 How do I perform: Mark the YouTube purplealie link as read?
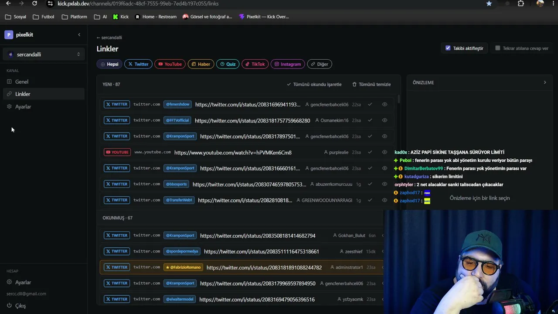[x=370, y=152]
